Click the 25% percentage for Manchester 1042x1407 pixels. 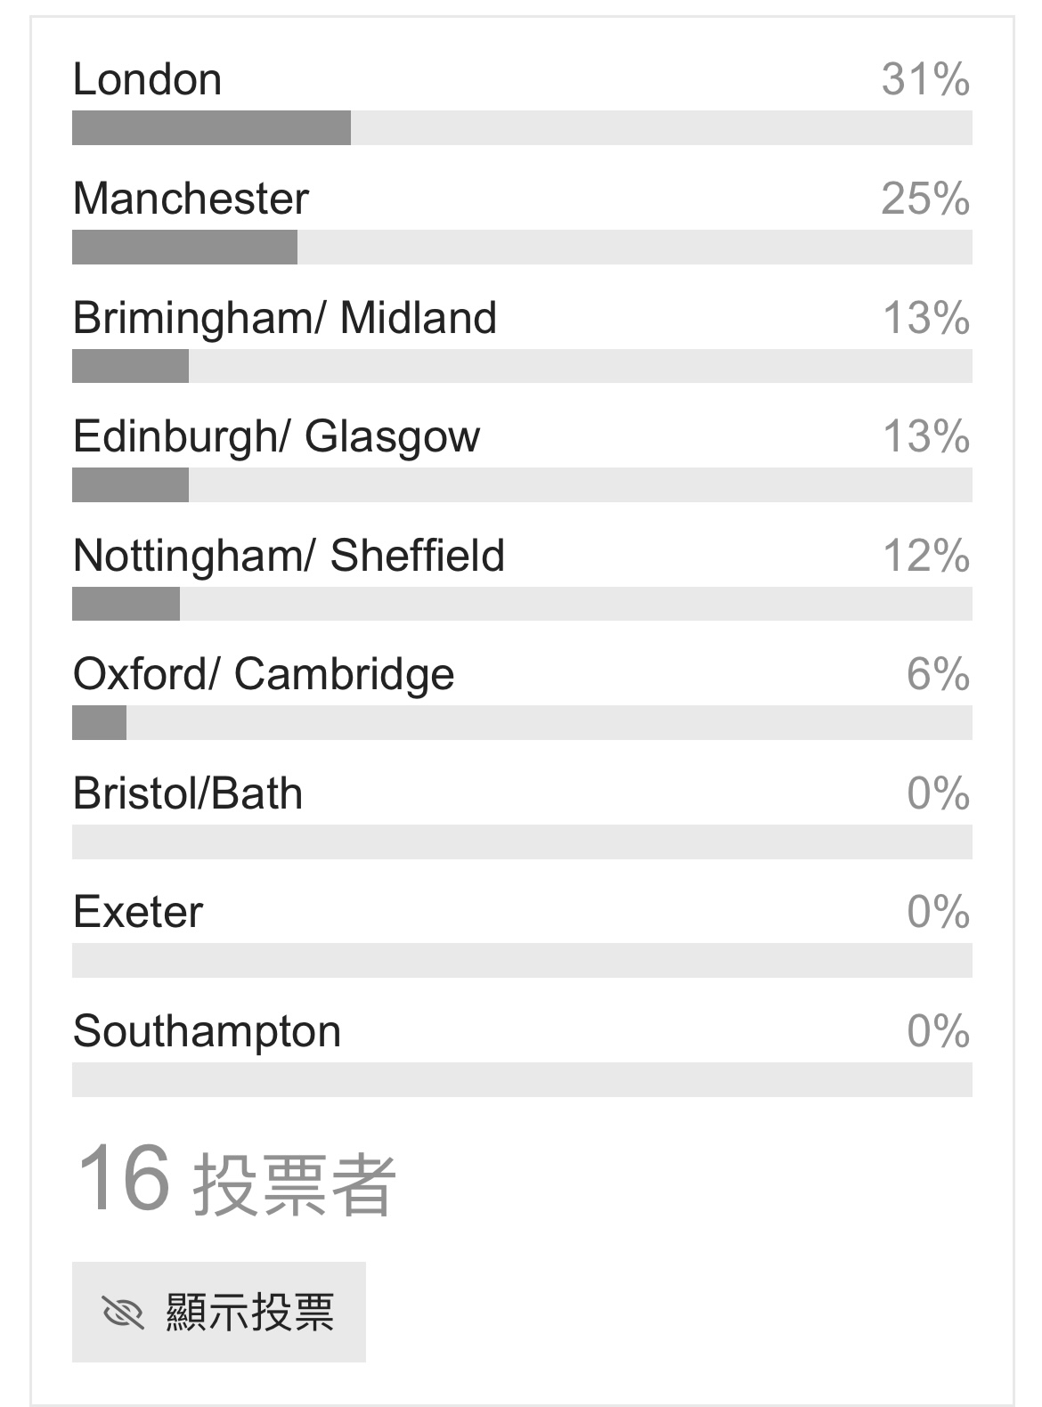click(925, 198)
